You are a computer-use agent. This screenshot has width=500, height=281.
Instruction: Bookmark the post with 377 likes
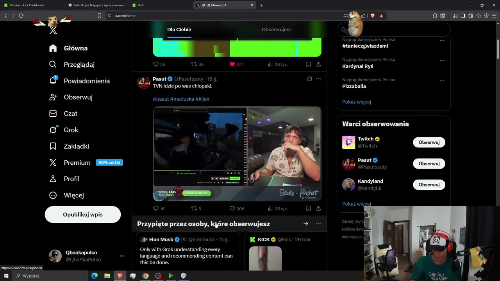click(308, 64)
